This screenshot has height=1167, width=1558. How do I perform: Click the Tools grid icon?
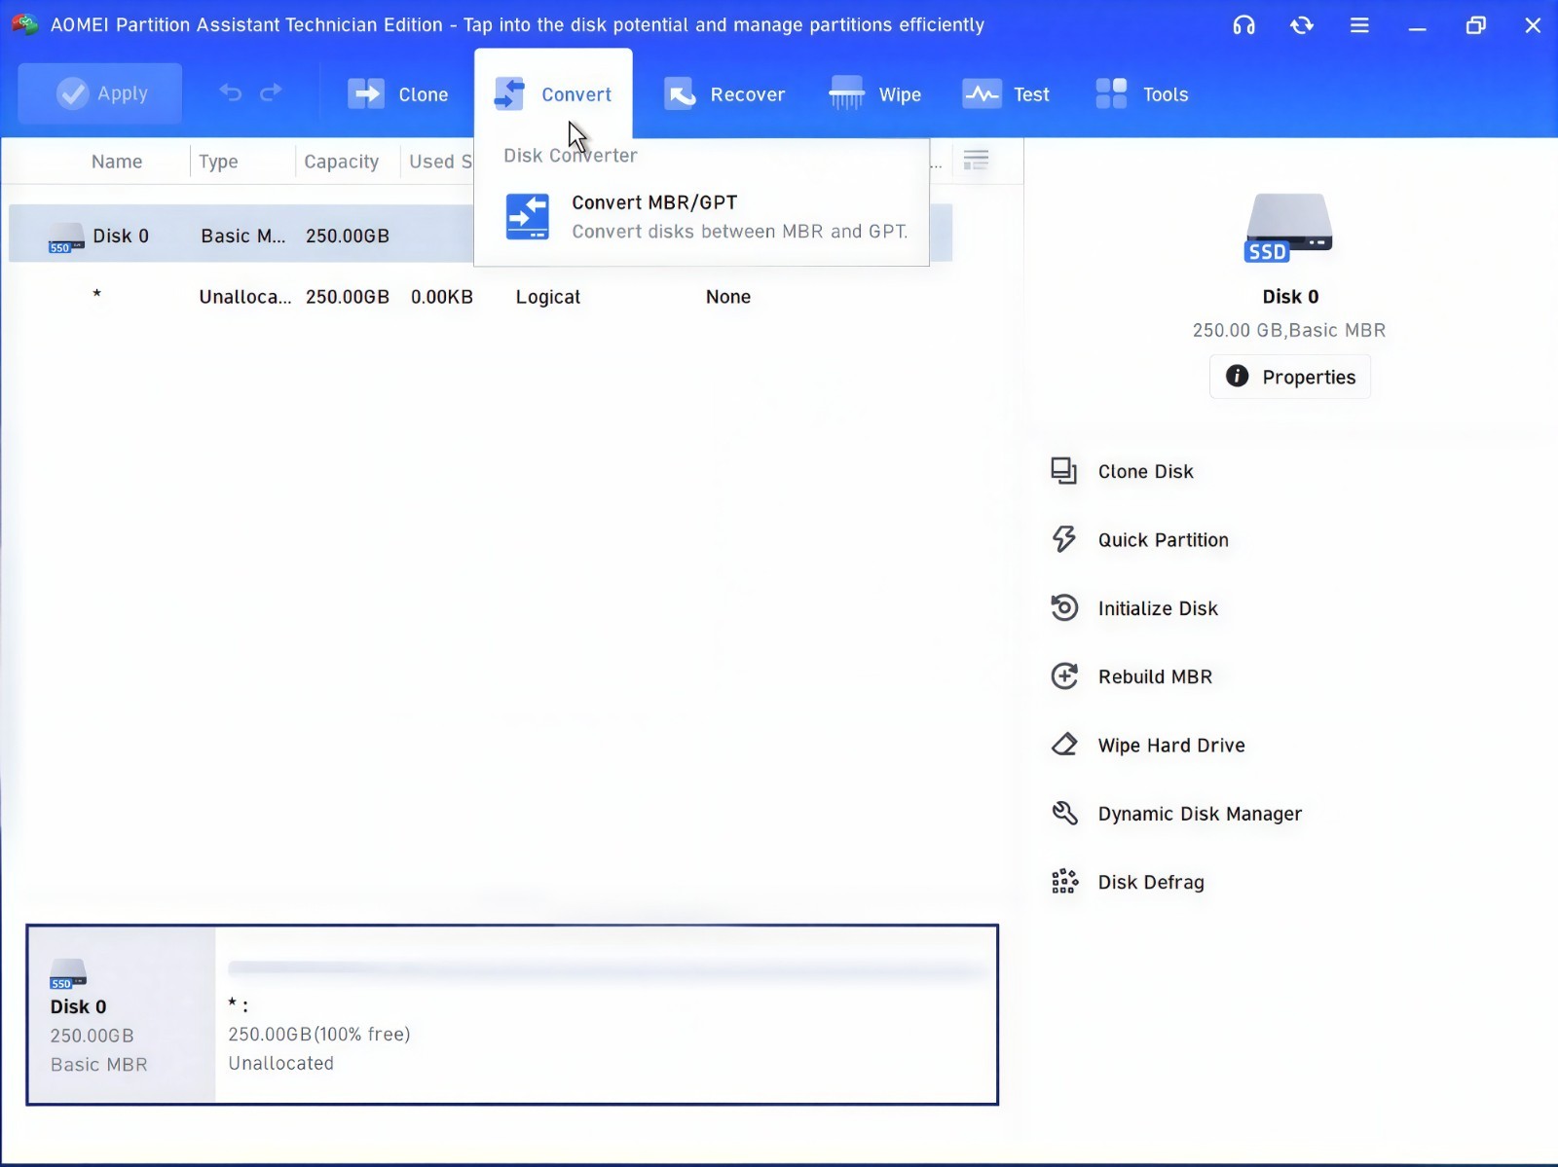[1111, 94]
